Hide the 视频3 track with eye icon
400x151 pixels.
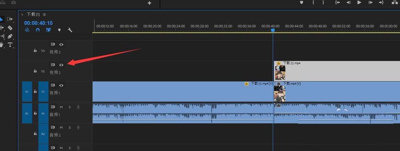[61, 44]
